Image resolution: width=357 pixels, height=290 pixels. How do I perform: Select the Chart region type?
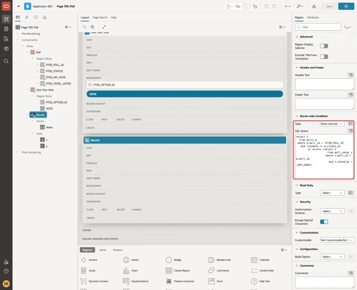coord(131,270)
